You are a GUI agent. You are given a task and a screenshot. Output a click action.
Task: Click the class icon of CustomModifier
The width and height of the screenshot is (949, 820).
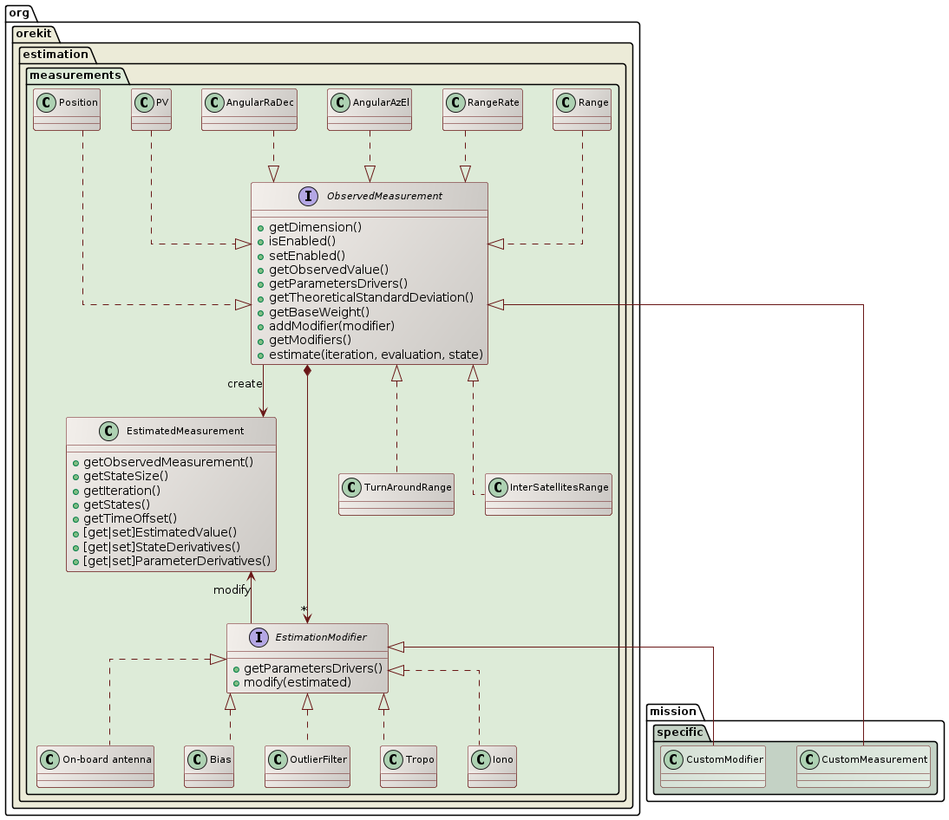point(673,759)
